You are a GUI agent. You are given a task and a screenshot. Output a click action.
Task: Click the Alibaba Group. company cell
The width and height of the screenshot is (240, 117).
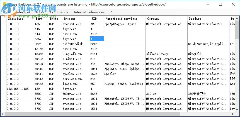coord(166,54)
